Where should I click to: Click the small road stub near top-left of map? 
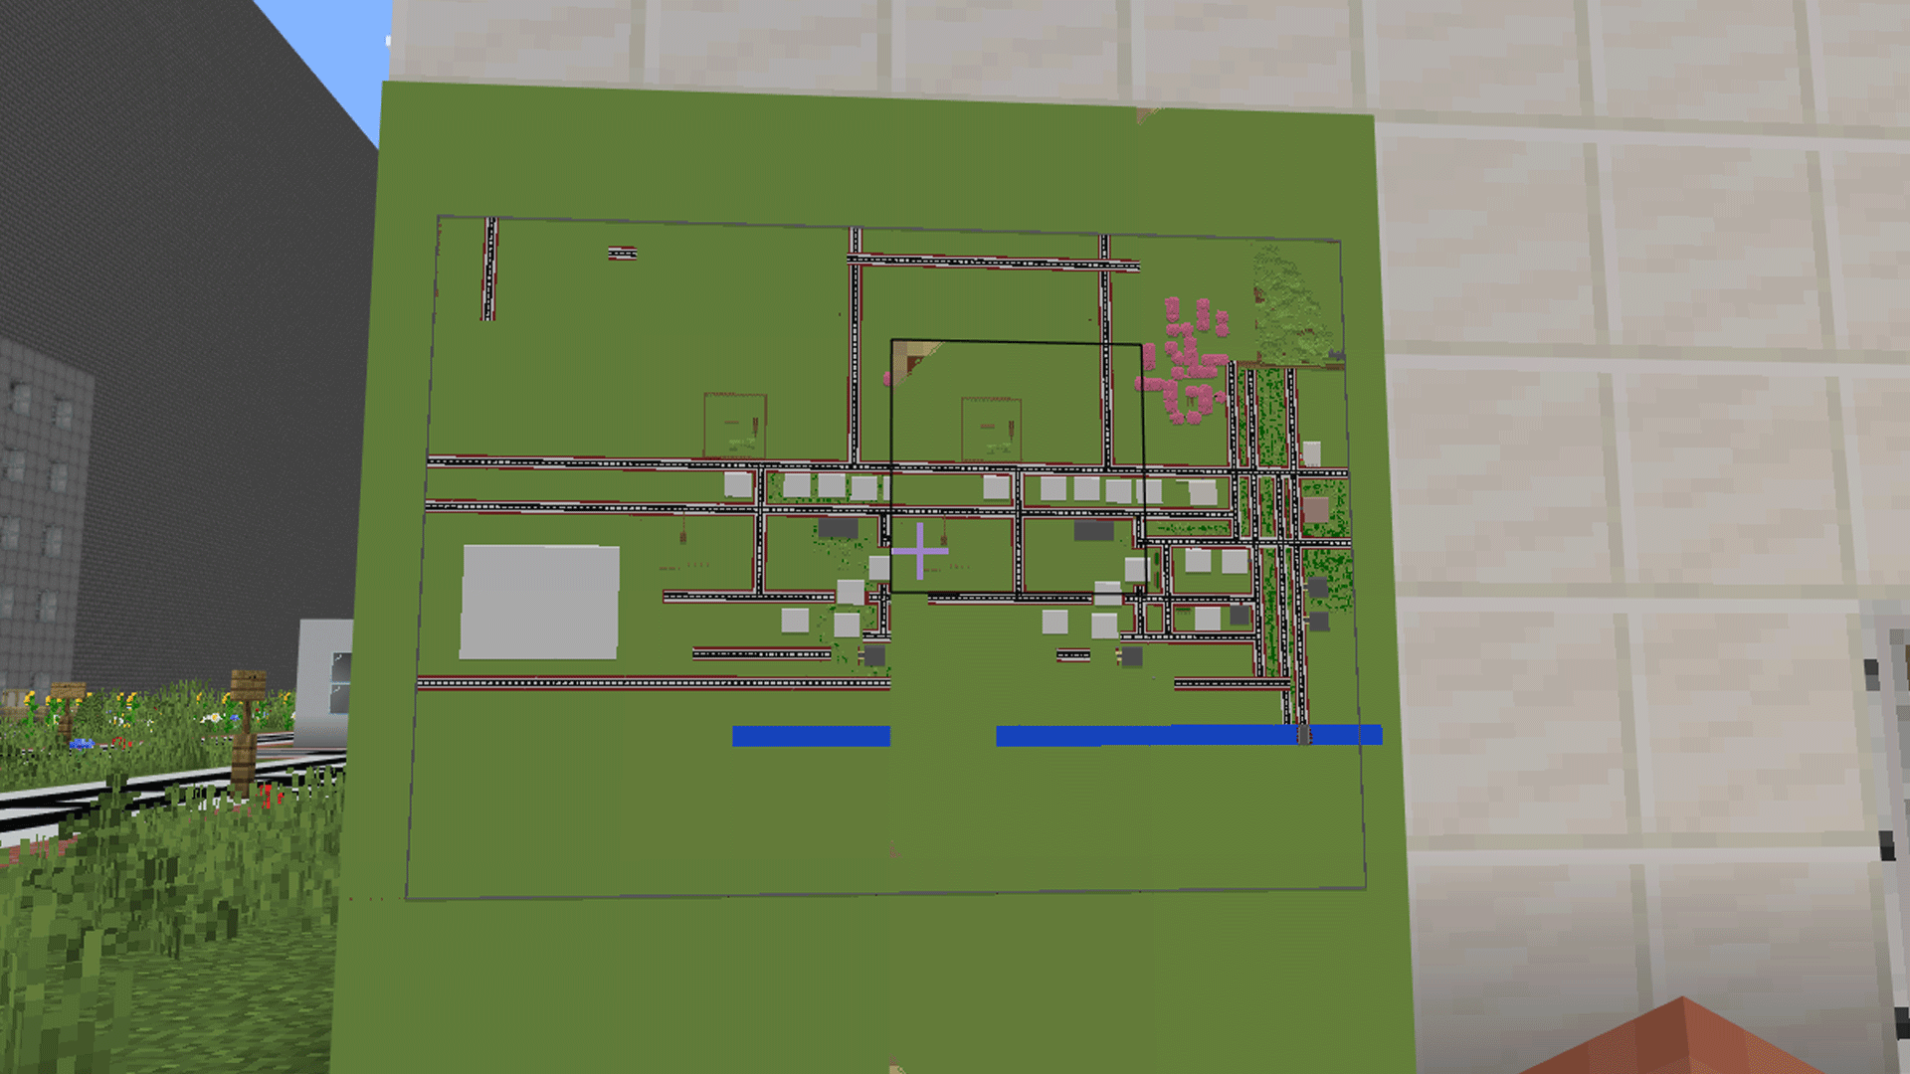[x=622, y=254]
